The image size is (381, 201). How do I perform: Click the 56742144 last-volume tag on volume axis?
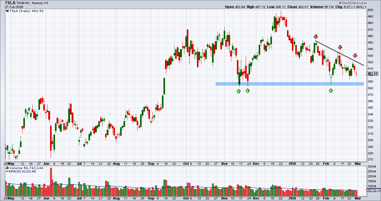point(373,191)
